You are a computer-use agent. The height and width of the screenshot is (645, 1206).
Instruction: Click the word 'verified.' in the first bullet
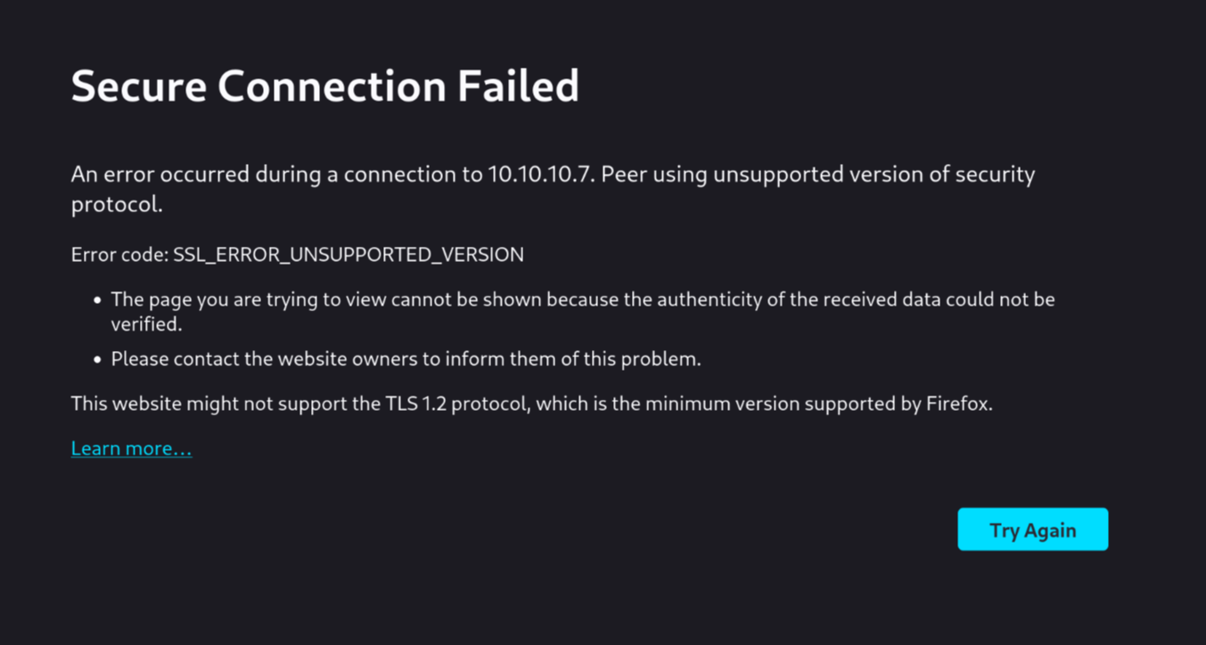click(x=146, y=325)
